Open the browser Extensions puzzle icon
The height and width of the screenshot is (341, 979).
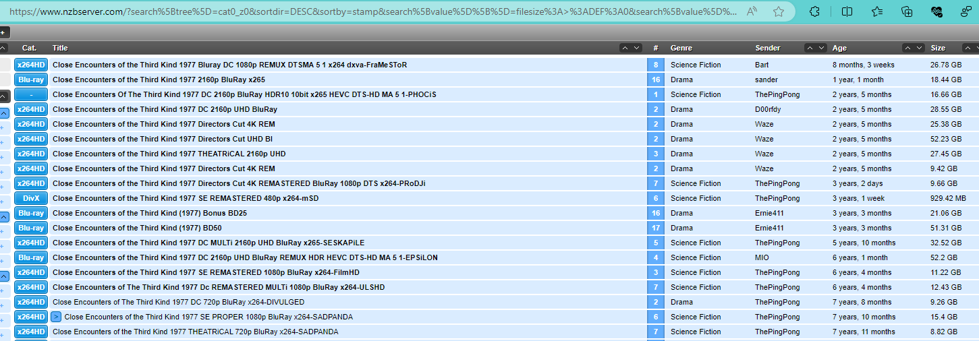[815, 11]
